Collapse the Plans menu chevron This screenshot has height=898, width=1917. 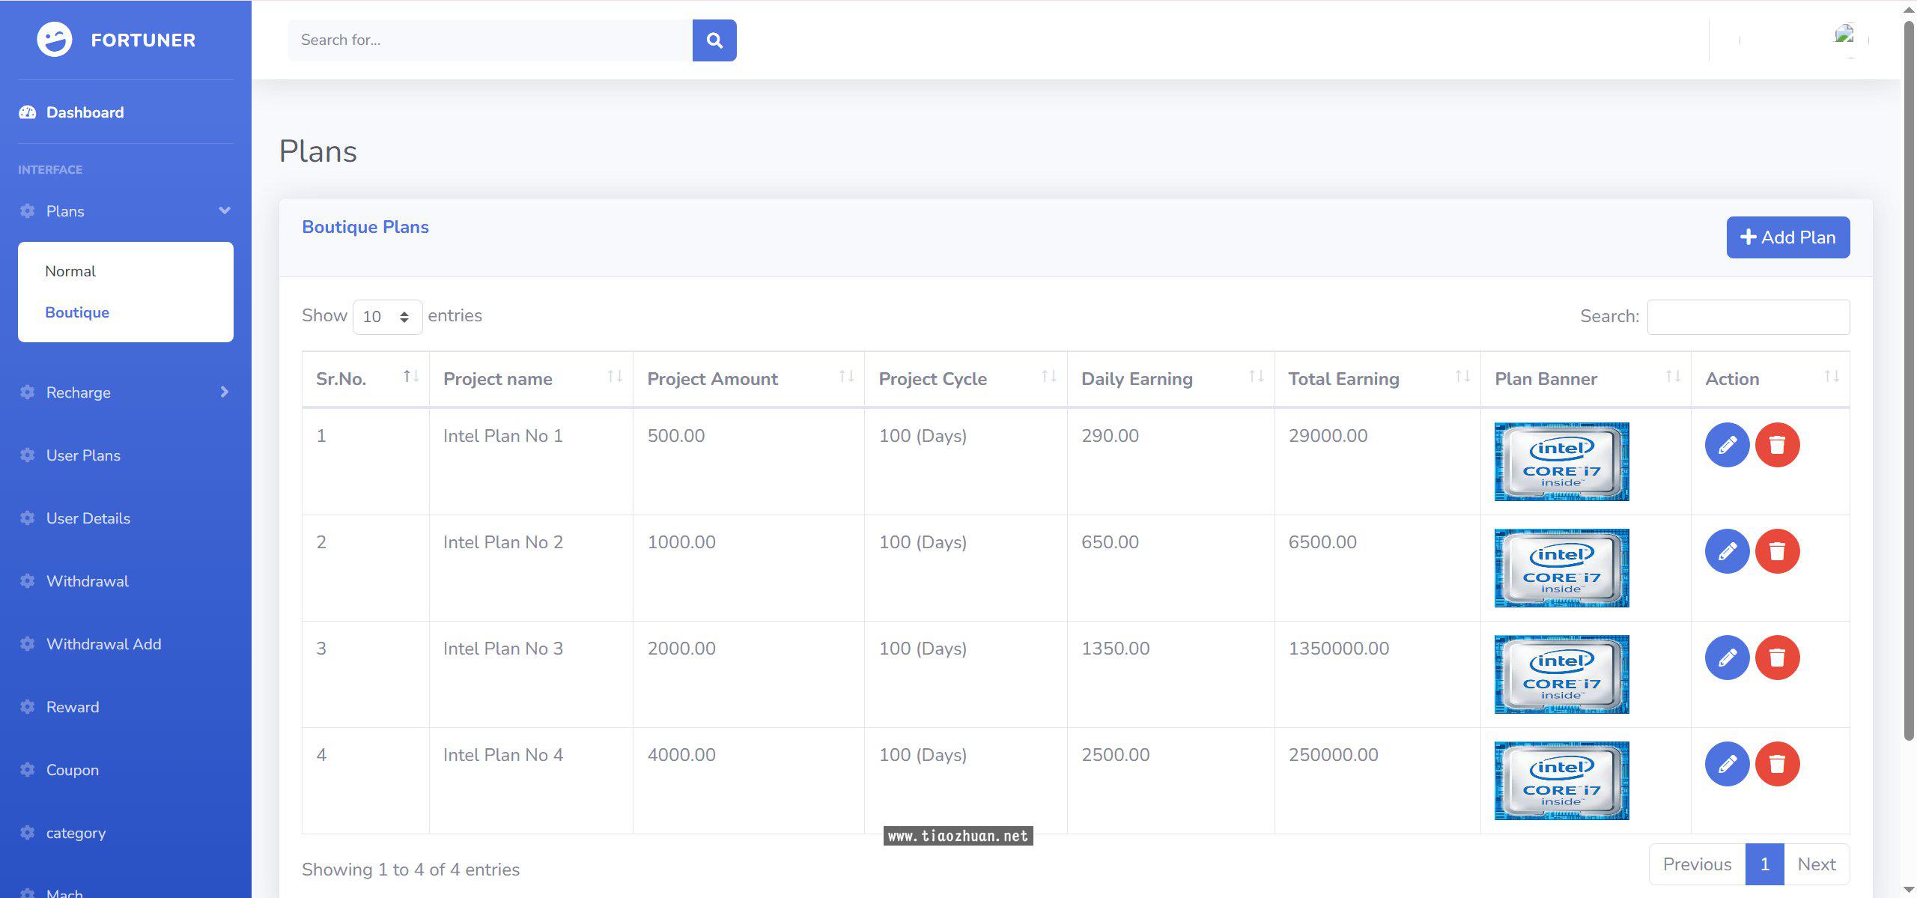(x=224, y=210)
